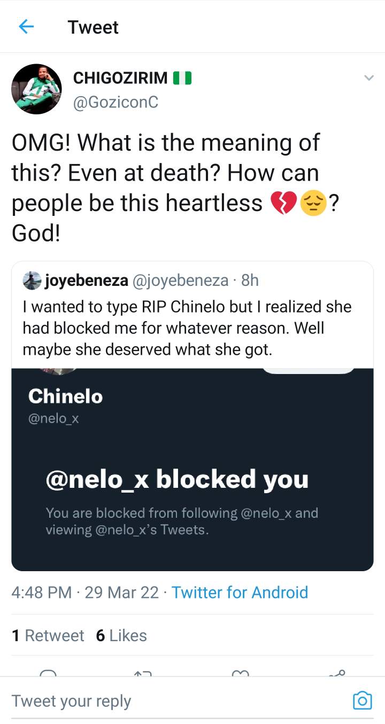The width and height of the screenshot is (385, 724).
Task: View the 1 Retweet list
Action: [48, 635]
